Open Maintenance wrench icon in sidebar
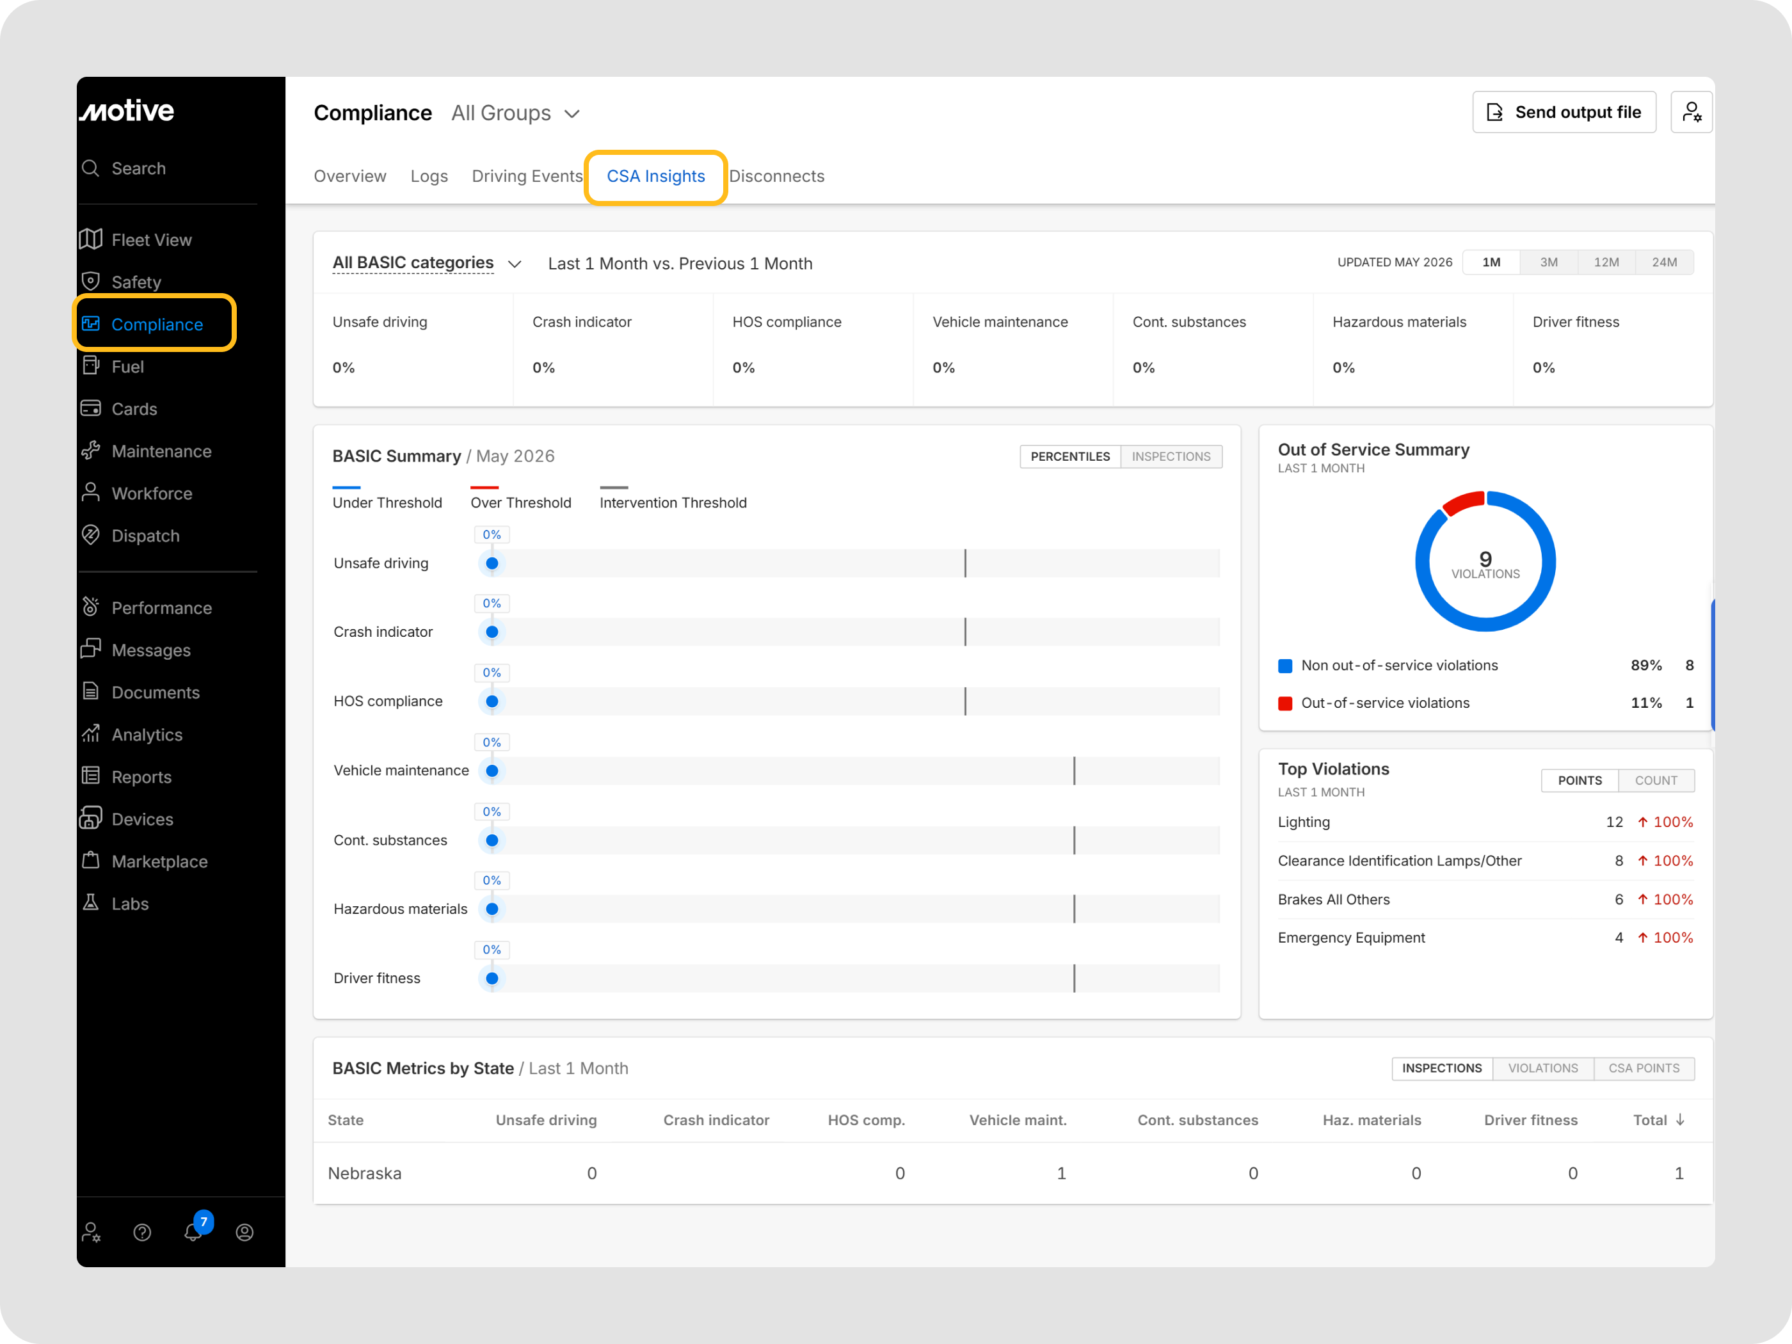 coord(91,451)
